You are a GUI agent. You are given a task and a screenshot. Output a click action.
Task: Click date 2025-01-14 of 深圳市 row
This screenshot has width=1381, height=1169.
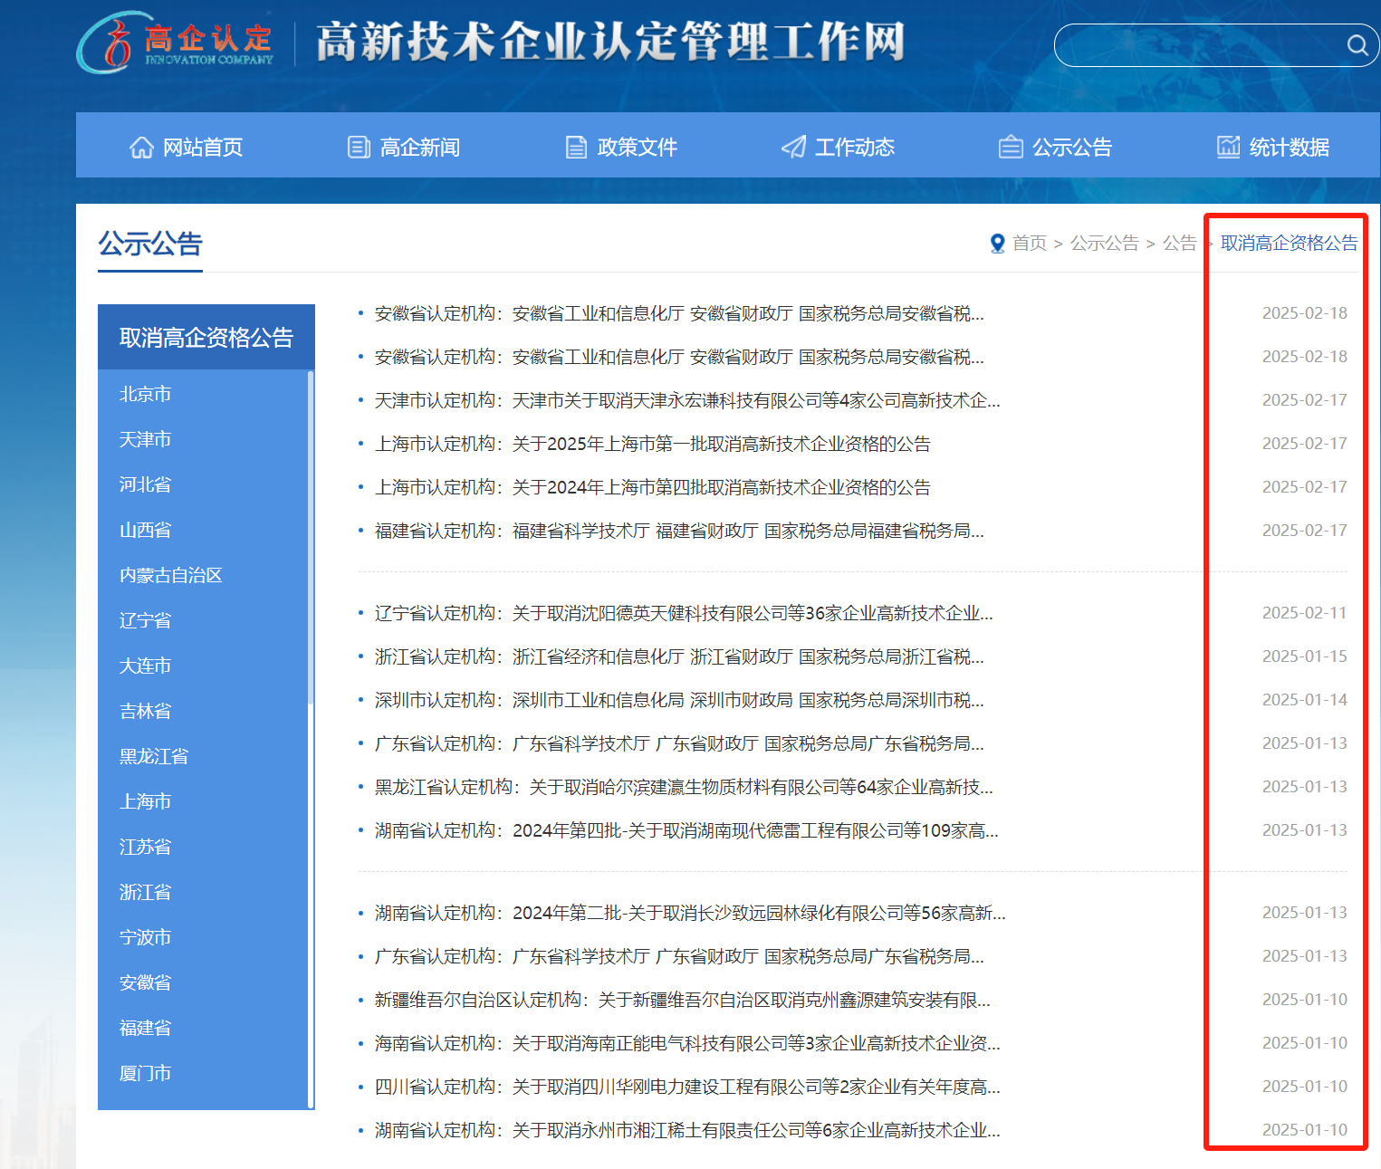tap(1305, 700)
